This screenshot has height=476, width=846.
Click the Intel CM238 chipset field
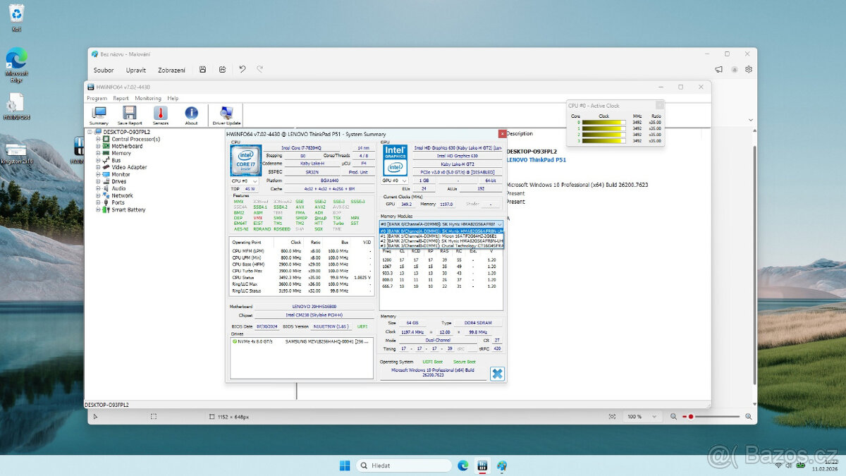pyautogui.click(x=313, y=315)
